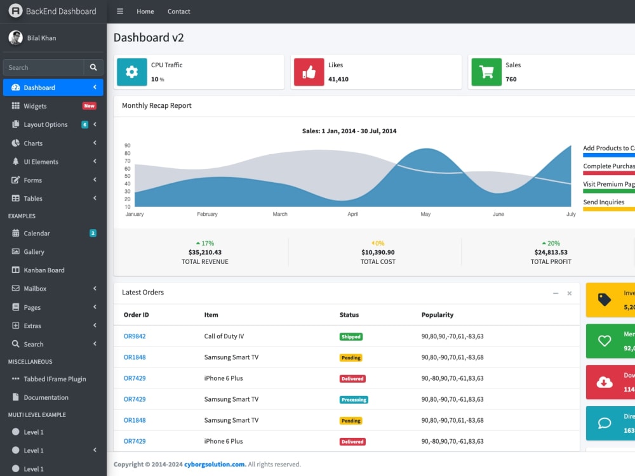
Task: Open Tabbed IFrame Plugin menu item
Action: coord(53,379)
